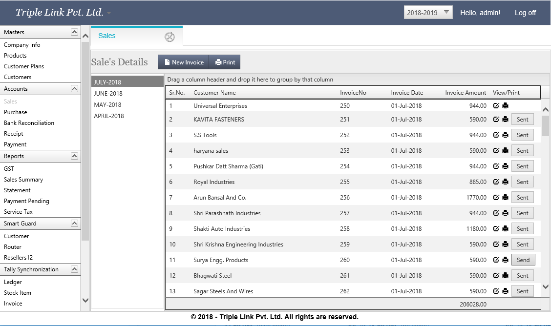Close the Sales tab
Viewport: 551px width, 326px height.
(170, 37)
